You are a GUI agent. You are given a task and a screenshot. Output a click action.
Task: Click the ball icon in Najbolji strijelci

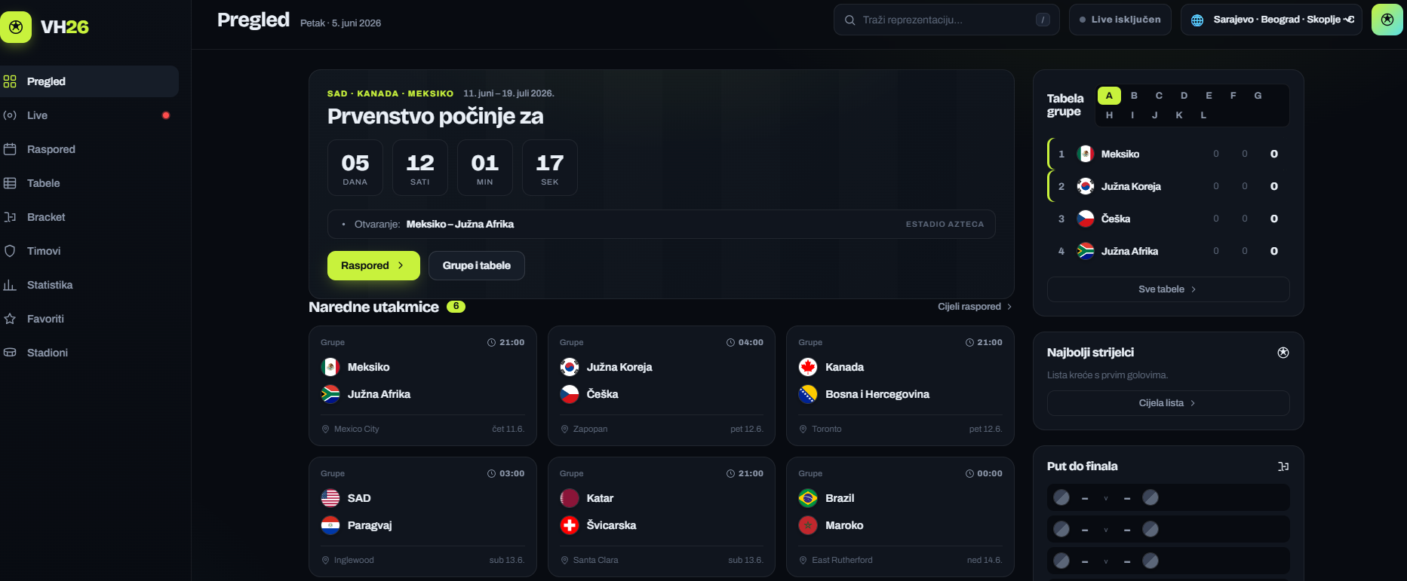[x=1283, y=353]
